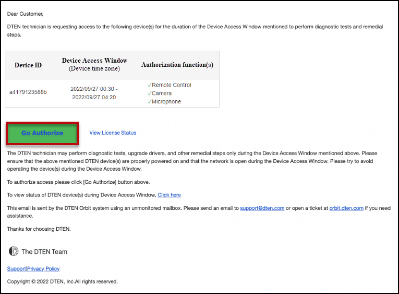Visit the orbit.dten.com link
The image size is (399, 294).
(346, 208)
